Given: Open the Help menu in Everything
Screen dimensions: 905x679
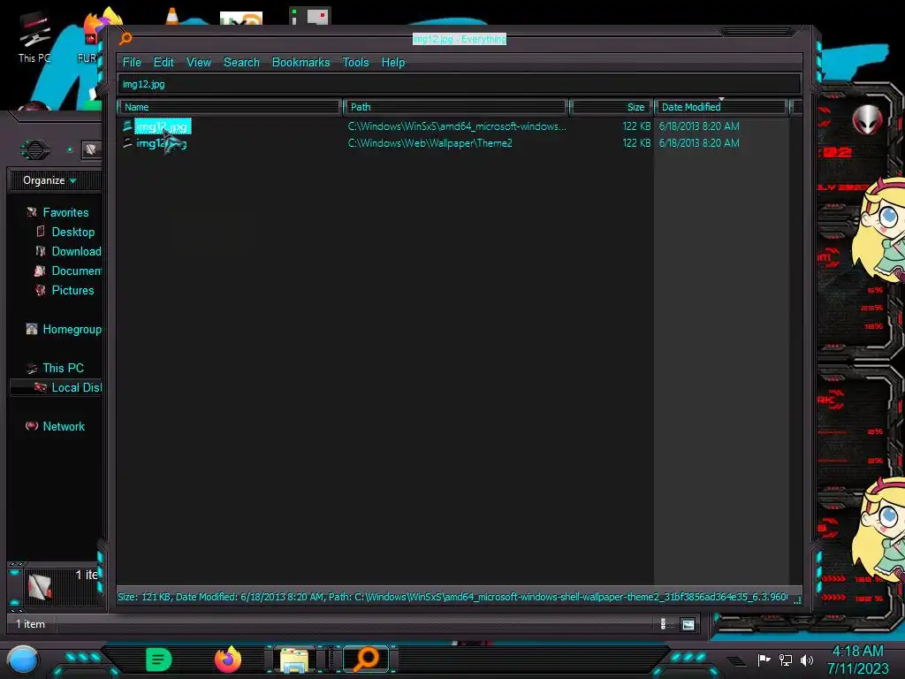Looking at the screenshot, I should click(393, 63).
